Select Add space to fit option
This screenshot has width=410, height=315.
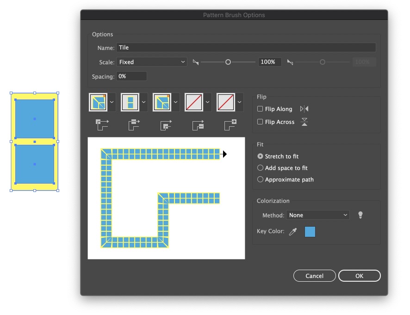pyautogui.click(x=260, y=167)
